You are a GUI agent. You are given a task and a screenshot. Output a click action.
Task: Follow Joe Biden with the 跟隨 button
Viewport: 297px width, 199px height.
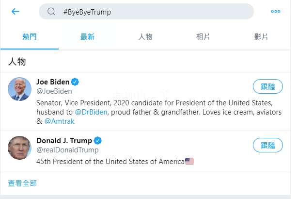[268, 87]
